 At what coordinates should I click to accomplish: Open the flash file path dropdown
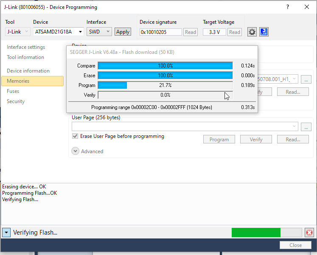coord(295,79)
